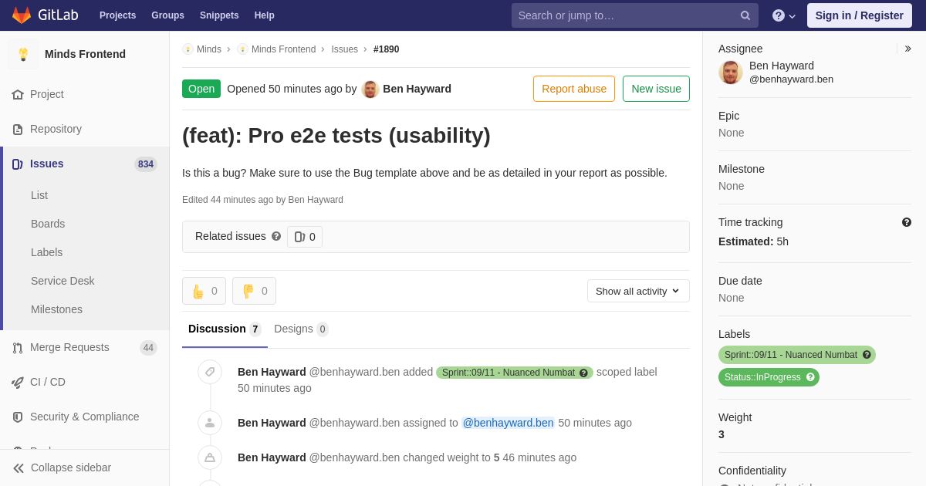926x486 pixels.
Task: Open the Projects menu
Action: (117, 15)
